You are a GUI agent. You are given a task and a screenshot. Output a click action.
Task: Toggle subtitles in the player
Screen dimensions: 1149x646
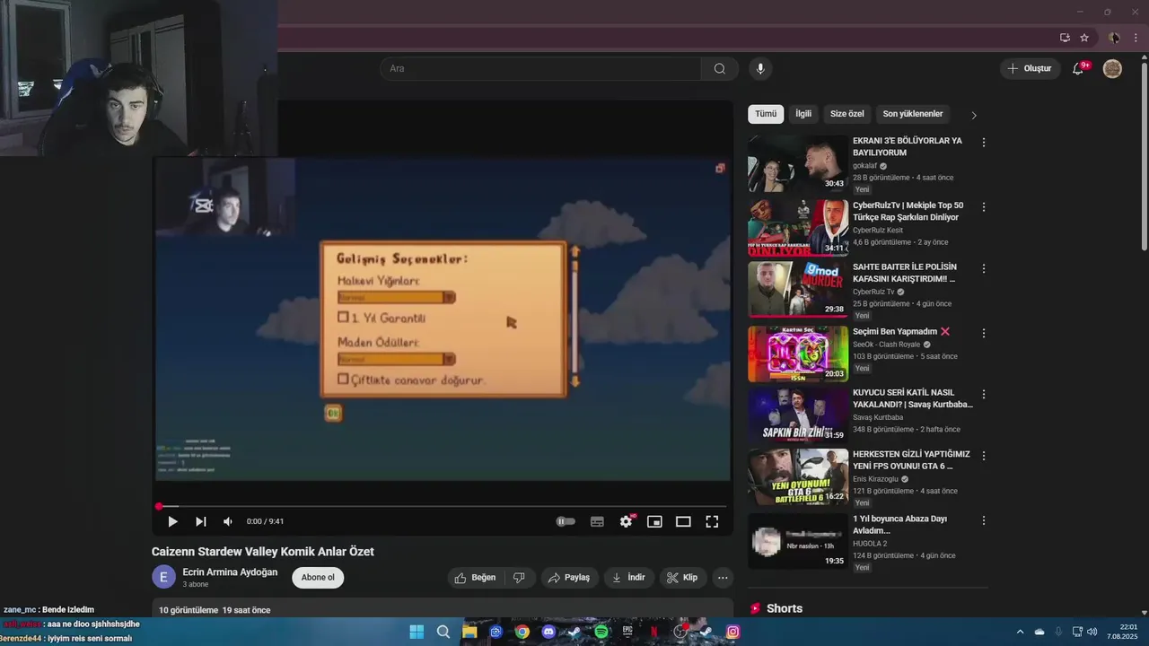tap(597, 521)
